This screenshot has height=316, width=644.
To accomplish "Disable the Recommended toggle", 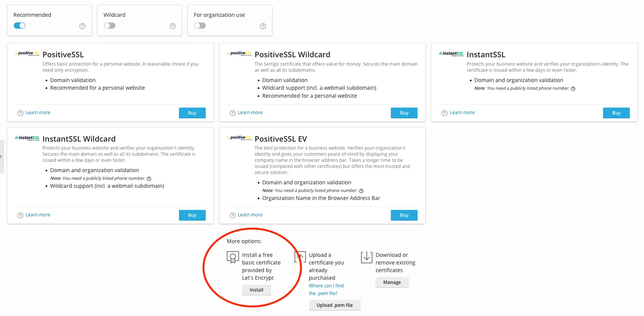I will coord(20,26).
